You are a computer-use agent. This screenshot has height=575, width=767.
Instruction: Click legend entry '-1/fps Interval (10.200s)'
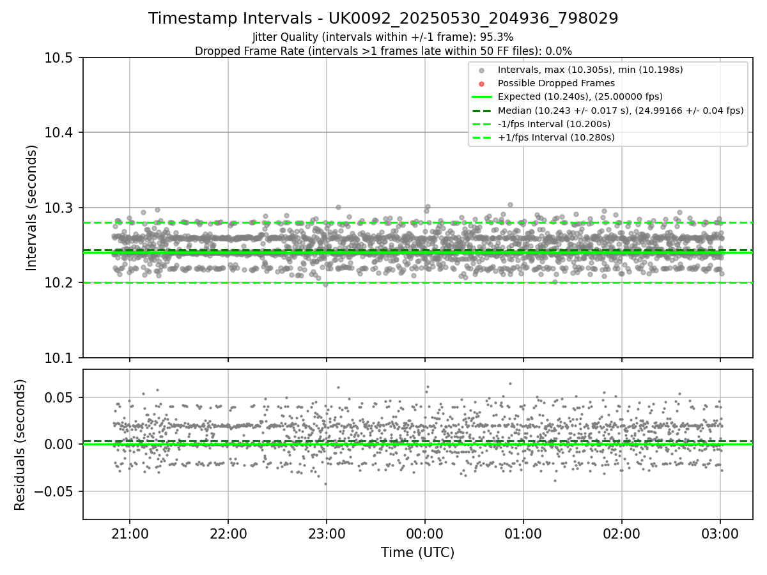click(x=554, y=123)
